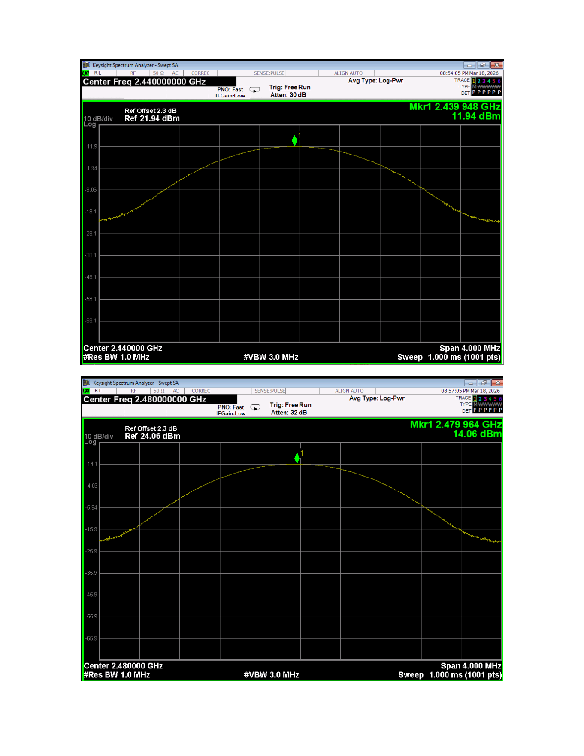Click #VBW 3.0 MHz in top analyzer
Image resolution: width=584 pixels, height=756 pixels.
click(271, 357)
